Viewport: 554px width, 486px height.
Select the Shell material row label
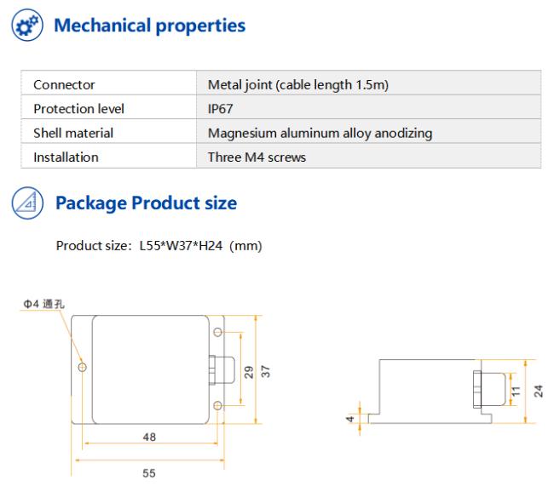73,133
